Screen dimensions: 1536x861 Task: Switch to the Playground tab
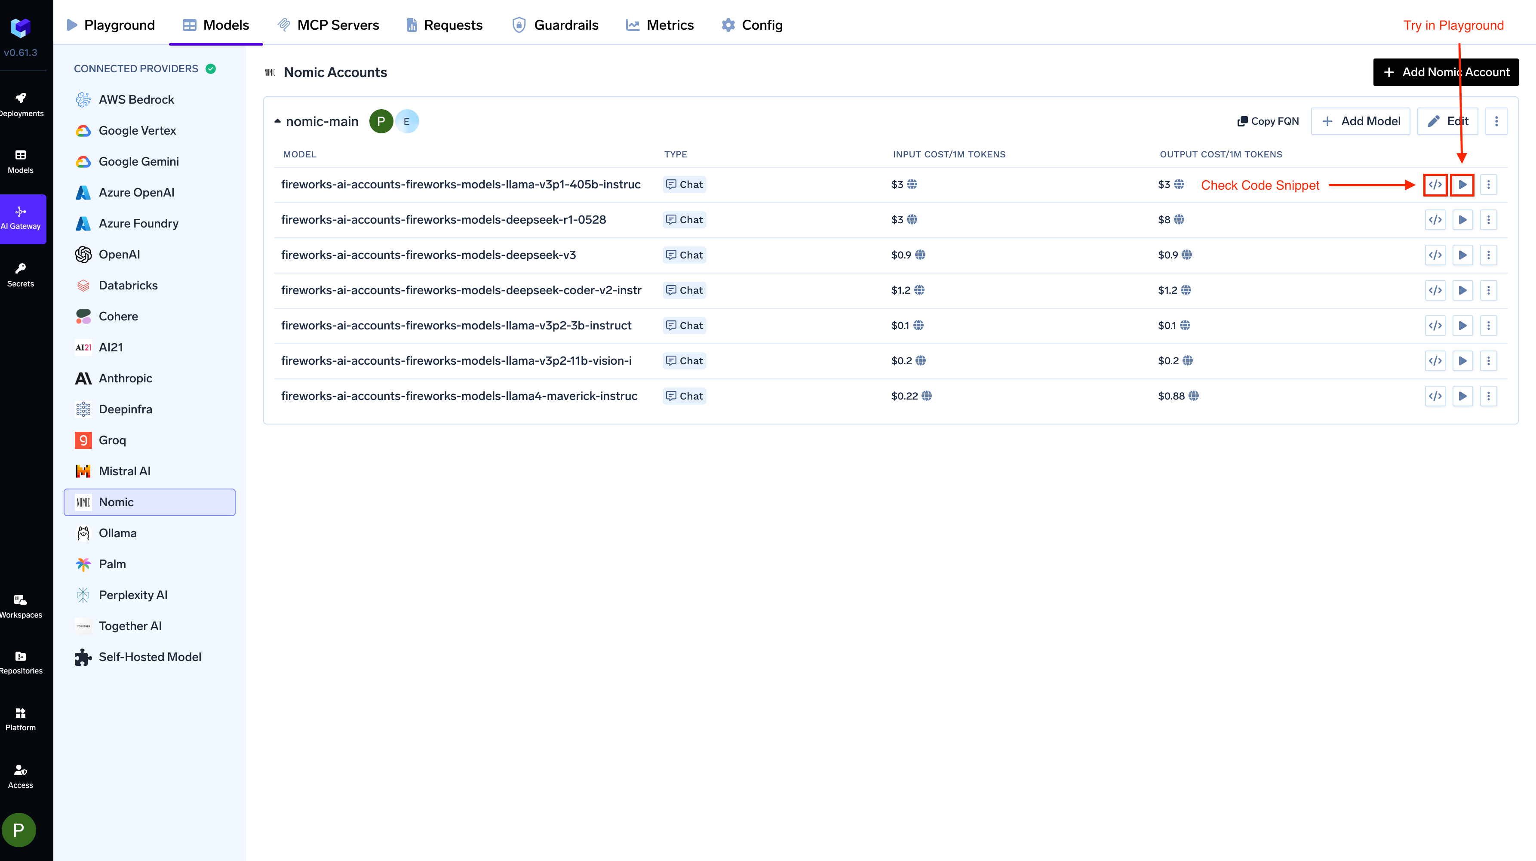(x=111, y=25)
